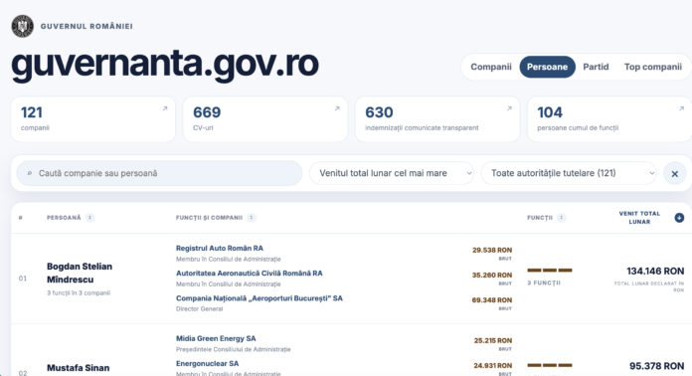The height and width of the screenshot is (376, 692).
Task: Click the Persoană column header
Action: 64,218
